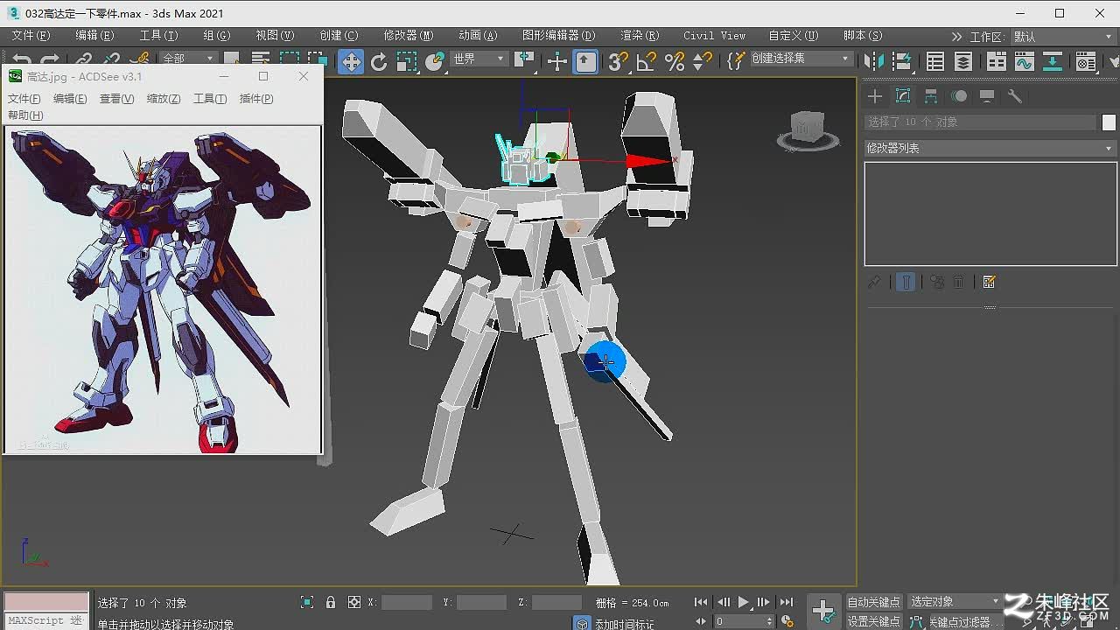
Task: Open the 文件(F) menu in 3ds Max
Action: (31, 36)
